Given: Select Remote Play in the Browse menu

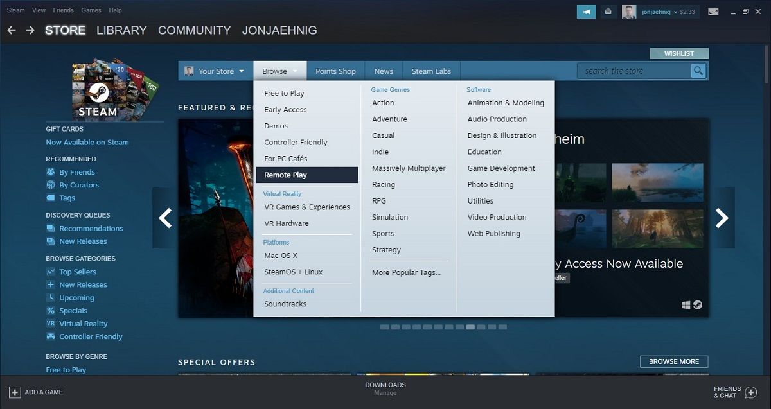Looking at the screenshot, I should click(285, 174).
